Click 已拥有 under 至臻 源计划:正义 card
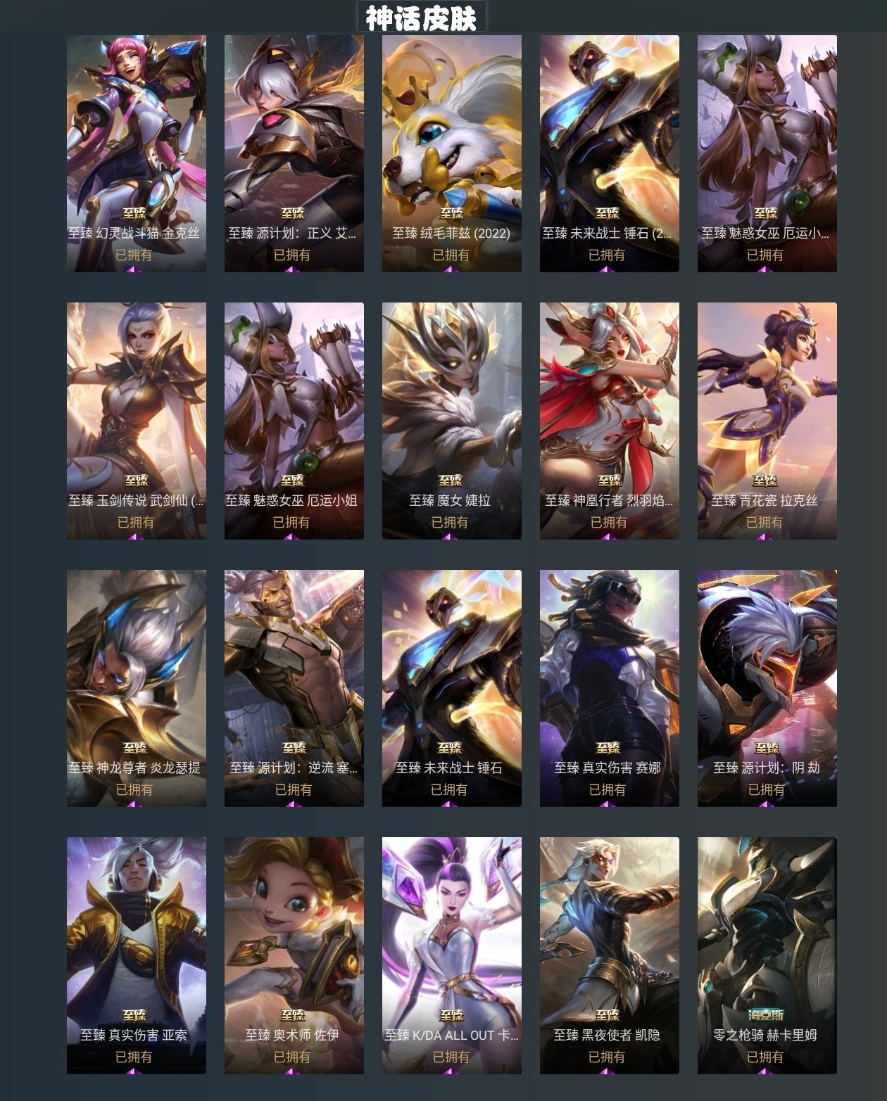Screen dimensions: 887x1101 292,255
